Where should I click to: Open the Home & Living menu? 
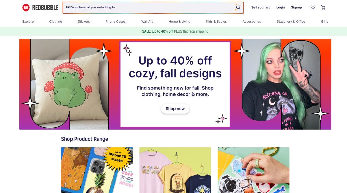(x=180, y=21)
